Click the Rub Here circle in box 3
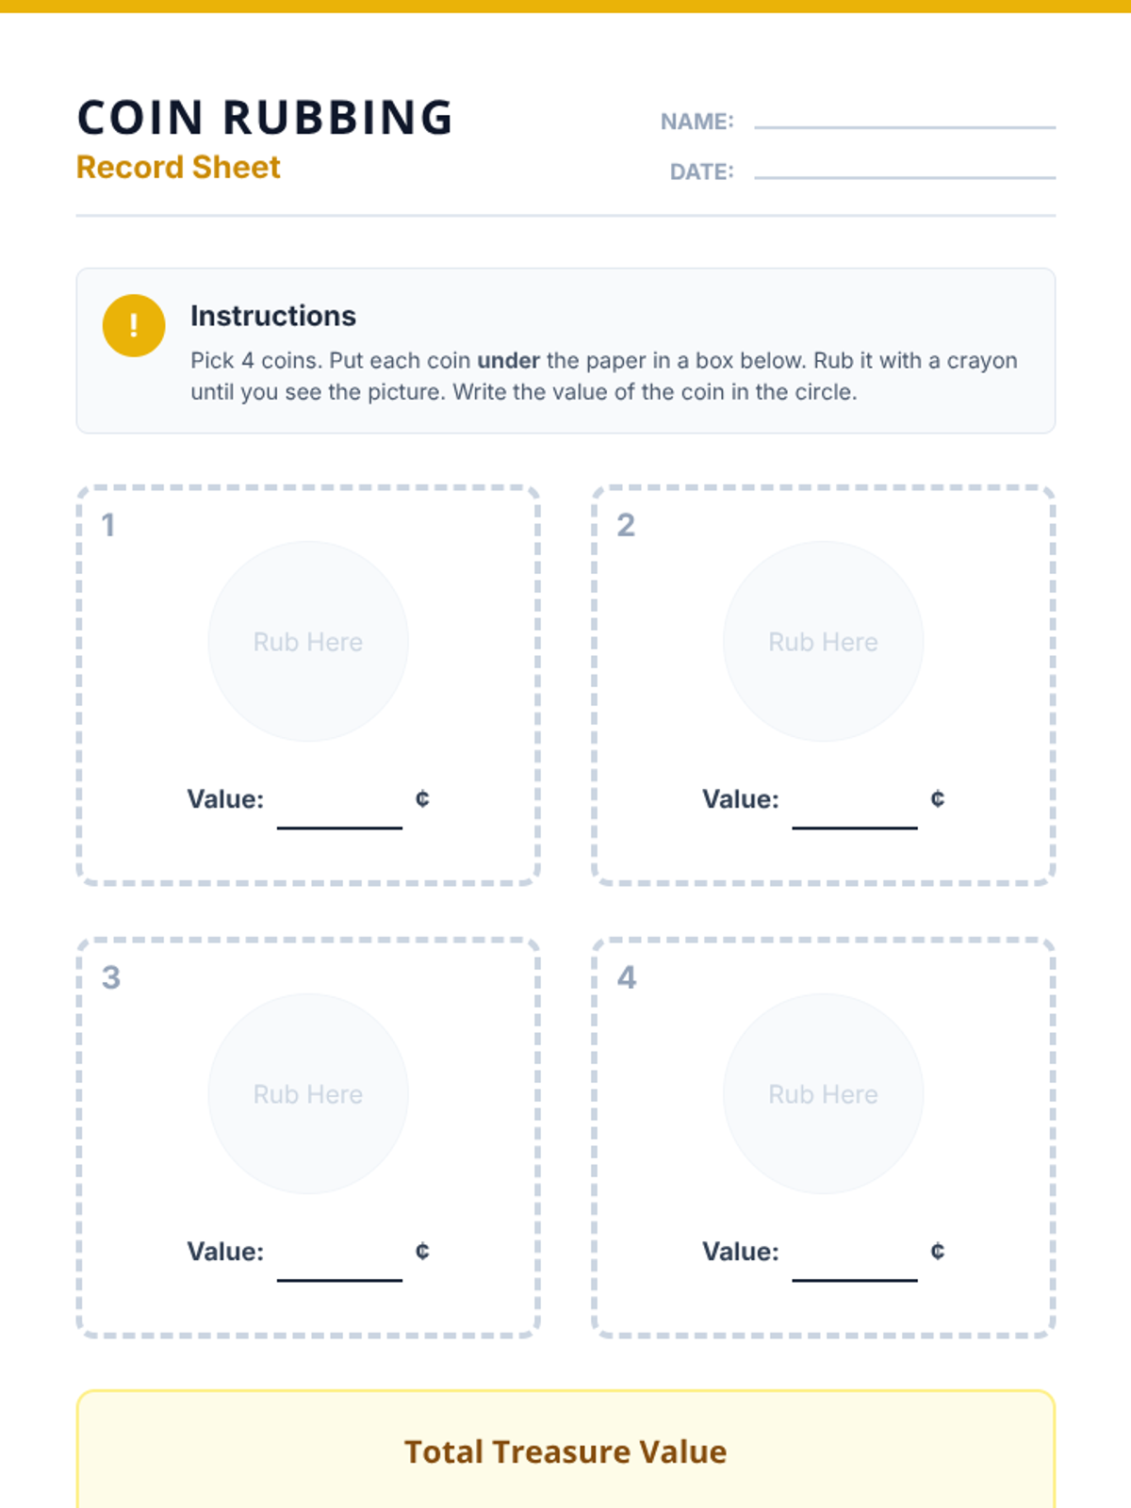 pos(308,1094)
